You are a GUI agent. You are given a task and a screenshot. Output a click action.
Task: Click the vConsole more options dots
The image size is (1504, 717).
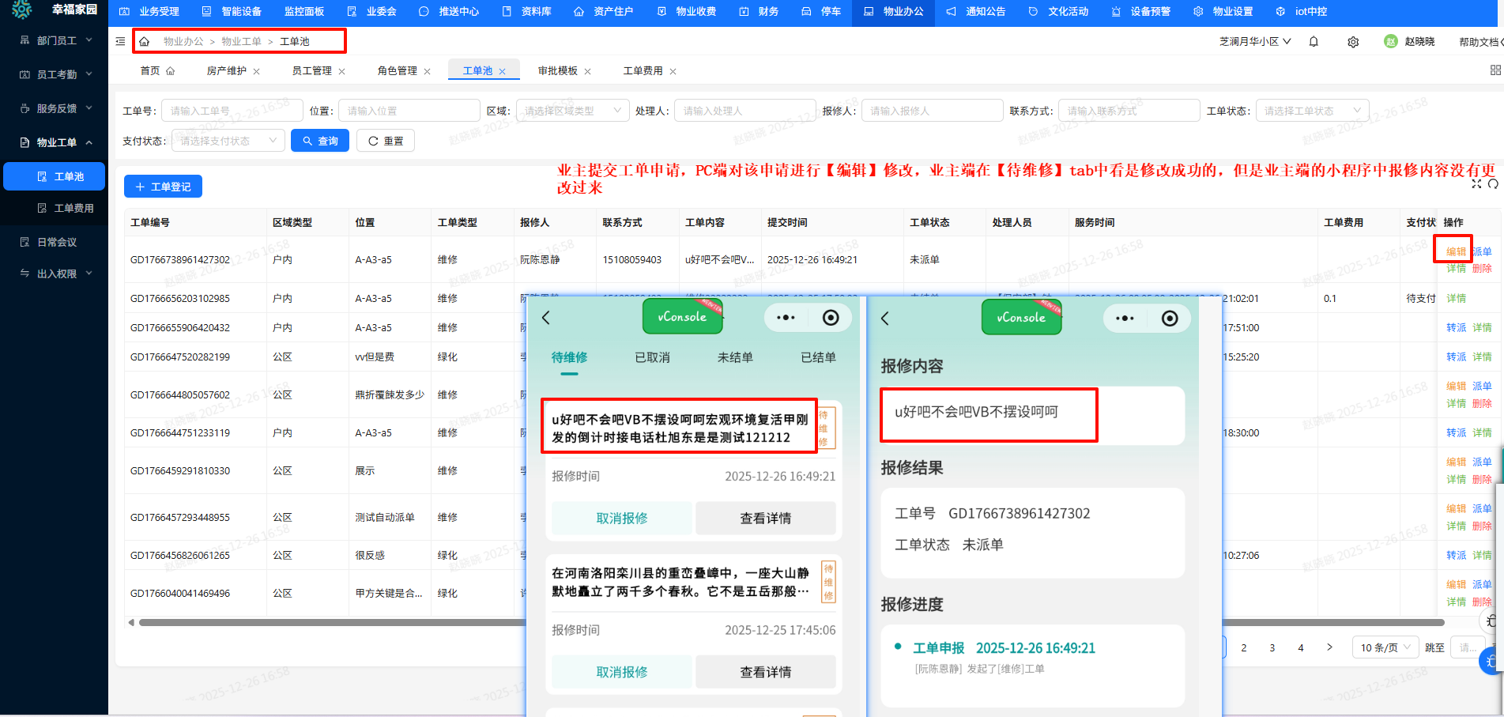786,318
